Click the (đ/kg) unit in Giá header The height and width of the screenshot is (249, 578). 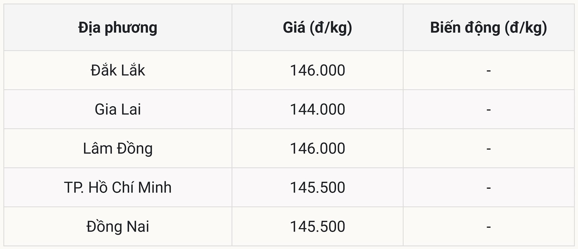331,28
